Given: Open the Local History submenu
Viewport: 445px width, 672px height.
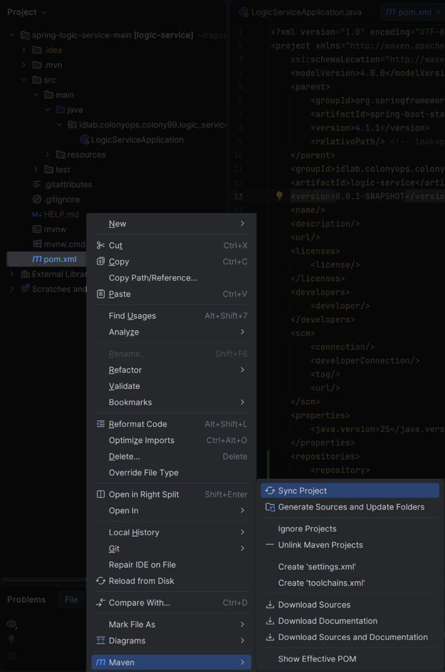Looking at the screenshot, I should pyautogui.click(x=171, y=532).
